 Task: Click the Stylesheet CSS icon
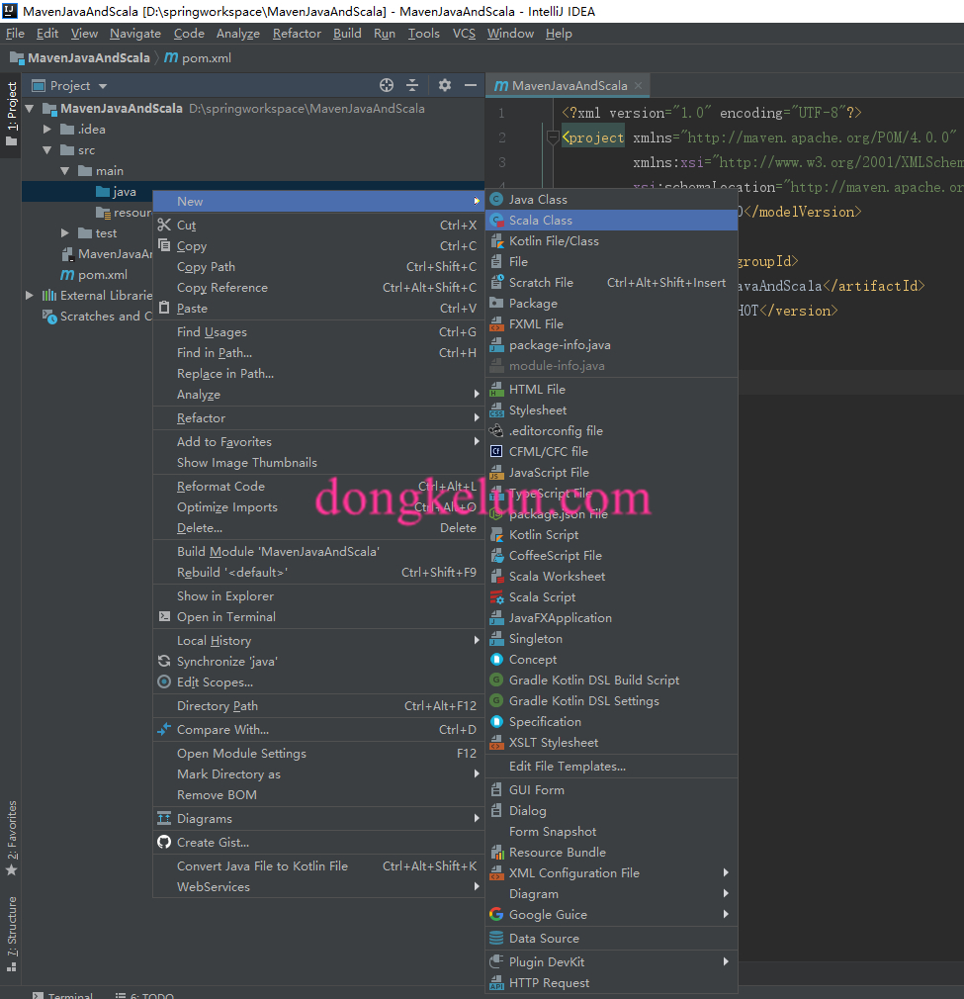[496, 410]
